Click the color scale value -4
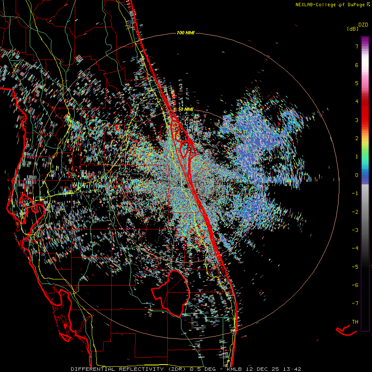Viewport: 372px width, 372px height. point(355,248)
